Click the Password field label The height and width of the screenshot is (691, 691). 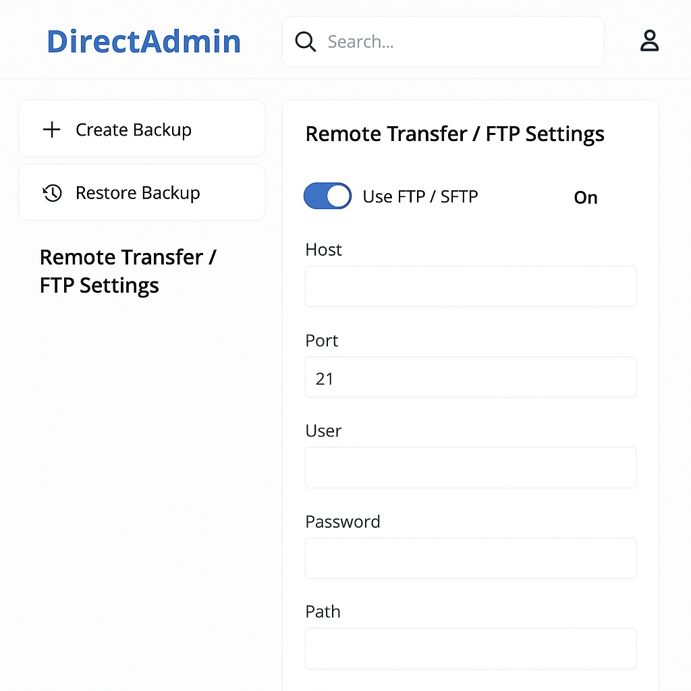point(343,522)
